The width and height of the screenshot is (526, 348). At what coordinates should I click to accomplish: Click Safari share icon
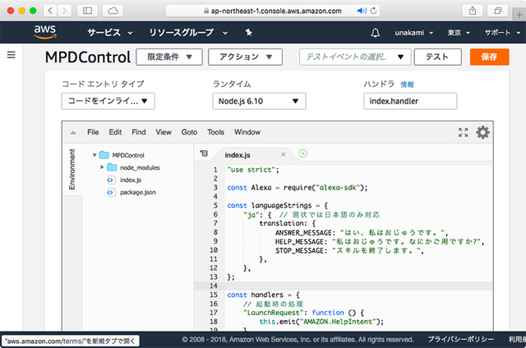pos(473,11)
